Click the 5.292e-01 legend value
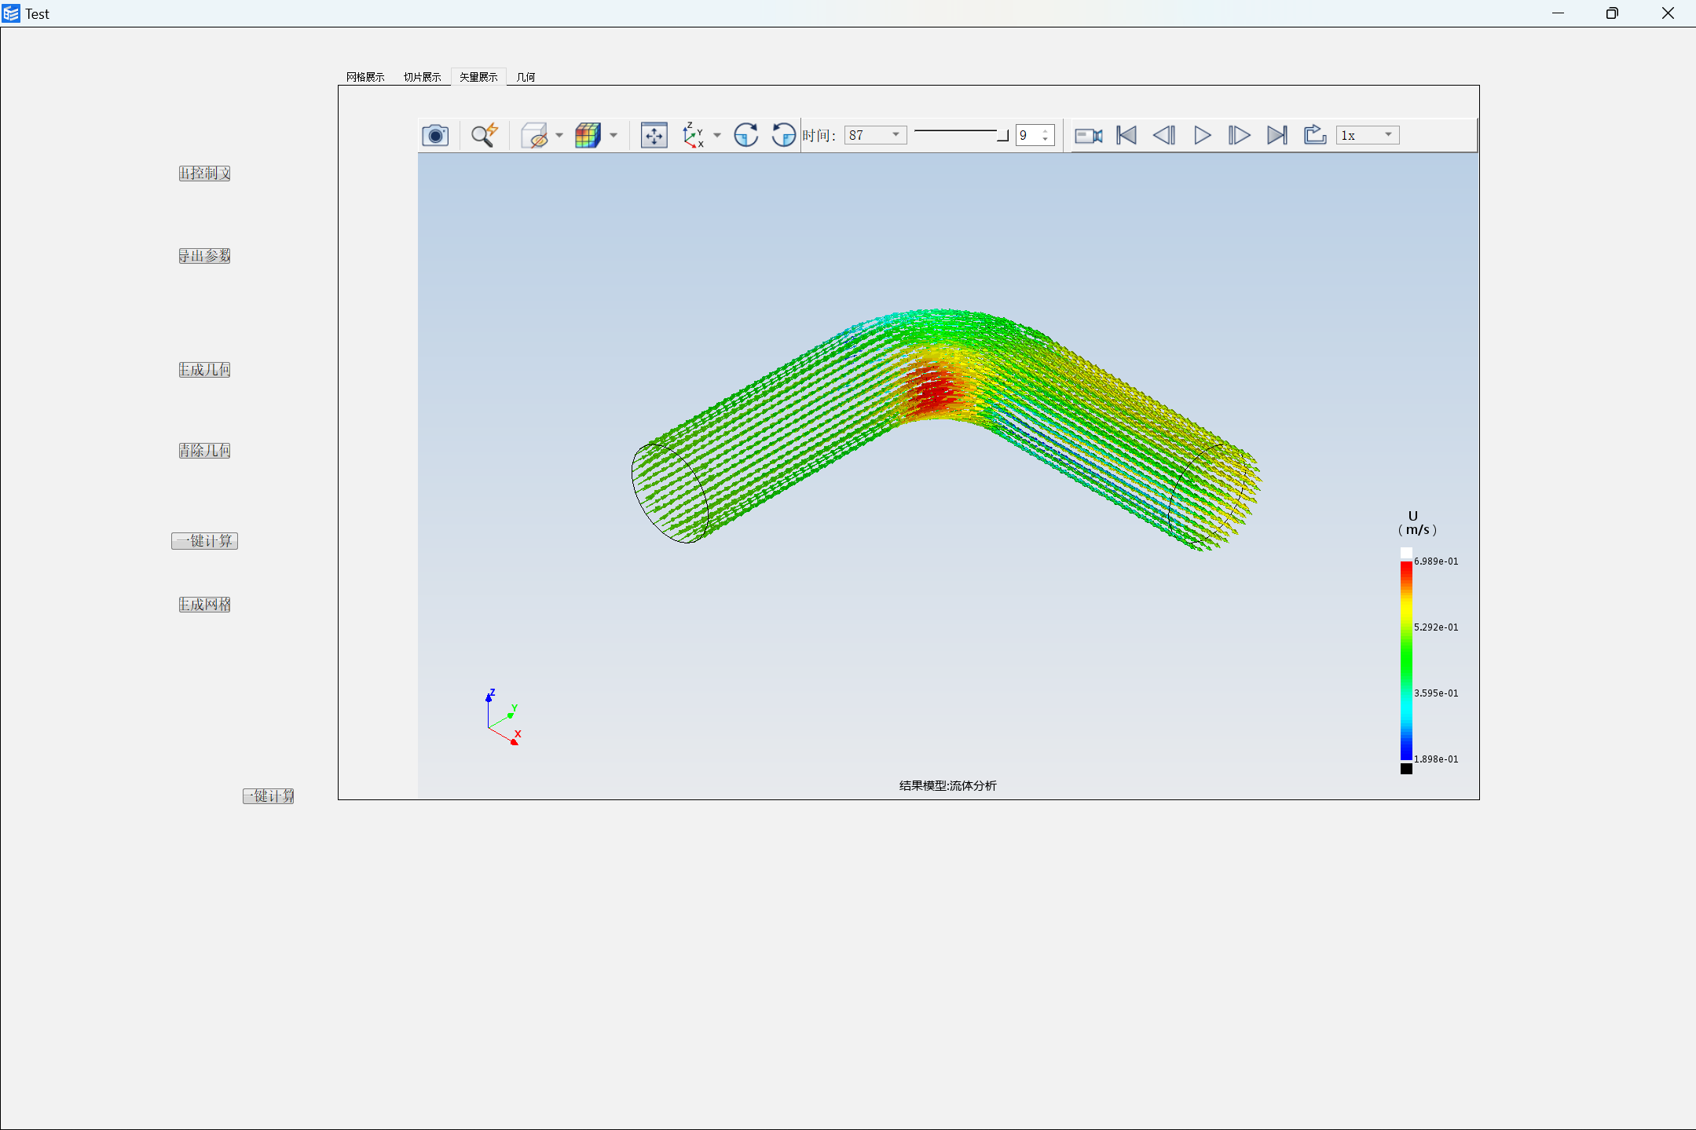Screen dimensions: 1696x1130 (1436, 627)
